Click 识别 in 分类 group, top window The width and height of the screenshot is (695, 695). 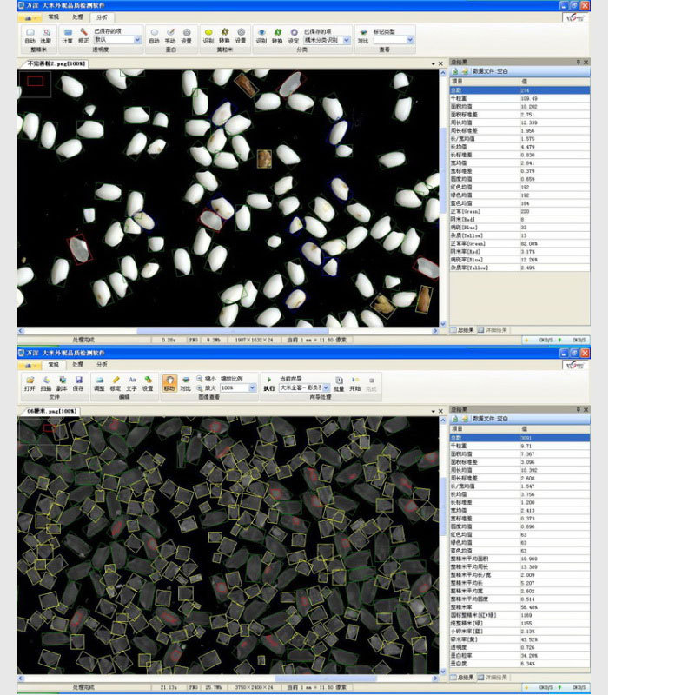tap(261, 36)
